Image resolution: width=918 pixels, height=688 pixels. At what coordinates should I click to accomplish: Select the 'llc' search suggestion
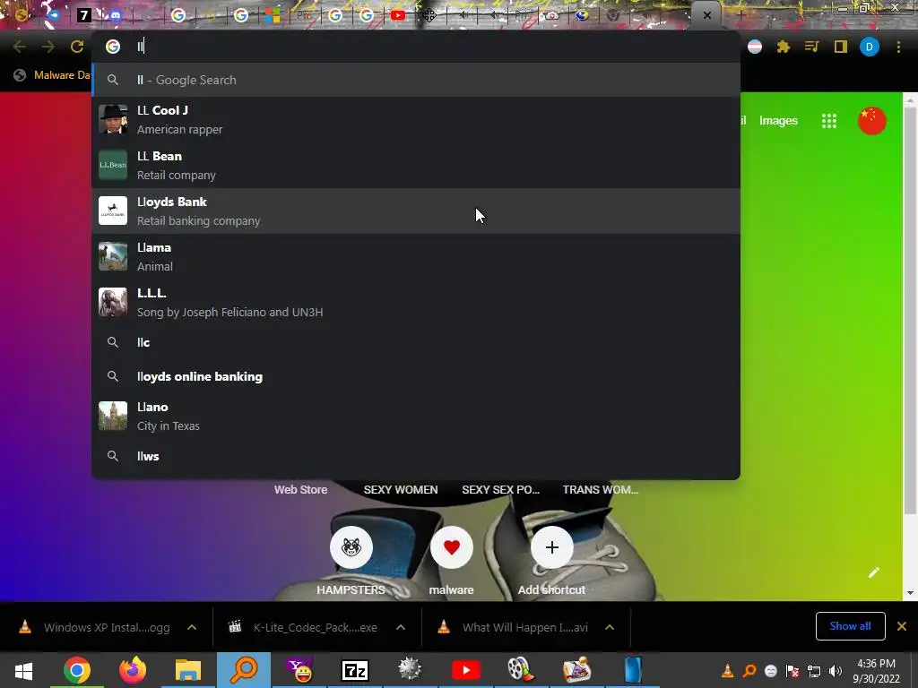[x=416, y=342]
